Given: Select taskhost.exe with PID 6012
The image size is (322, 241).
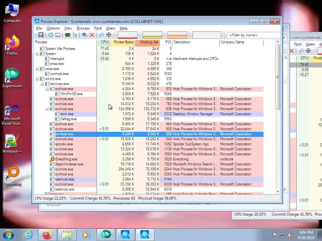Looking at the screenshot, I should [x=149, y=189].
